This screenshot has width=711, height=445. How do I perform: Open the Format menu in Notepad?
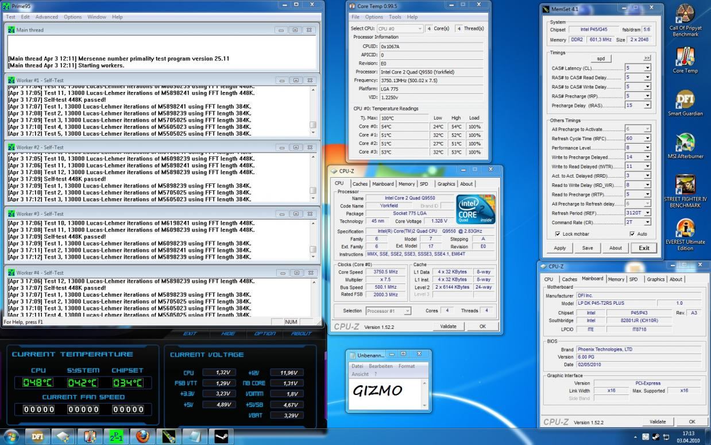click(407, 366)
